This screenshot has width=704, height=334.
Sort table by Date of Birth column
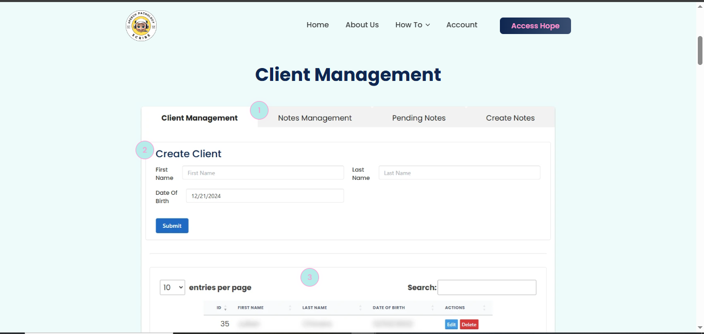click(389, 308)
